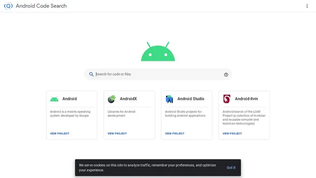Select the Android-llvm card title
Viewport: 316px width, 178px height.
click(246, 99)
